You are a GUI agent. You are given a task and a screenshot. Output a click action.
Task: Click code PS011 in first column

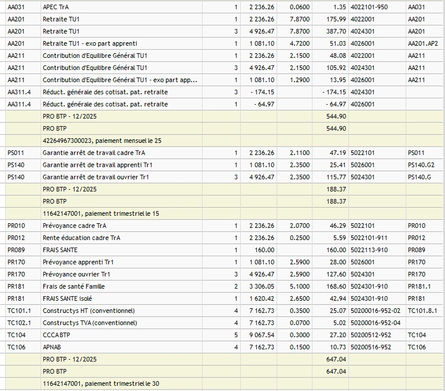point(16,153)
